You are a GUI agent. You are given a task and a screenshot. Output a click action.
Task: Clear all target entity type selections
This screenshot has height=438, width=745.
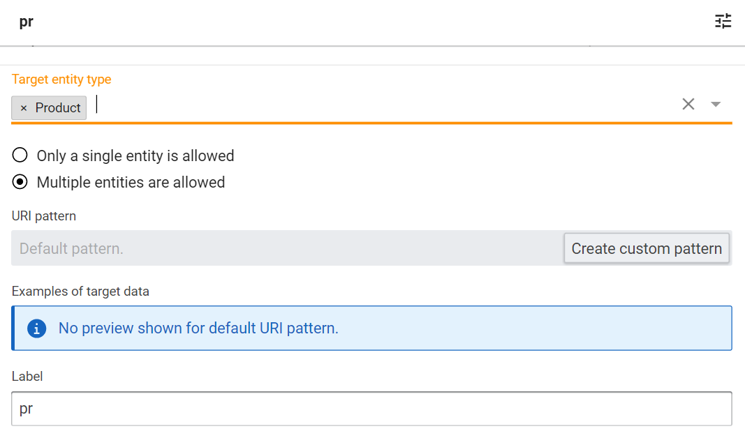(x=688, y=104)
